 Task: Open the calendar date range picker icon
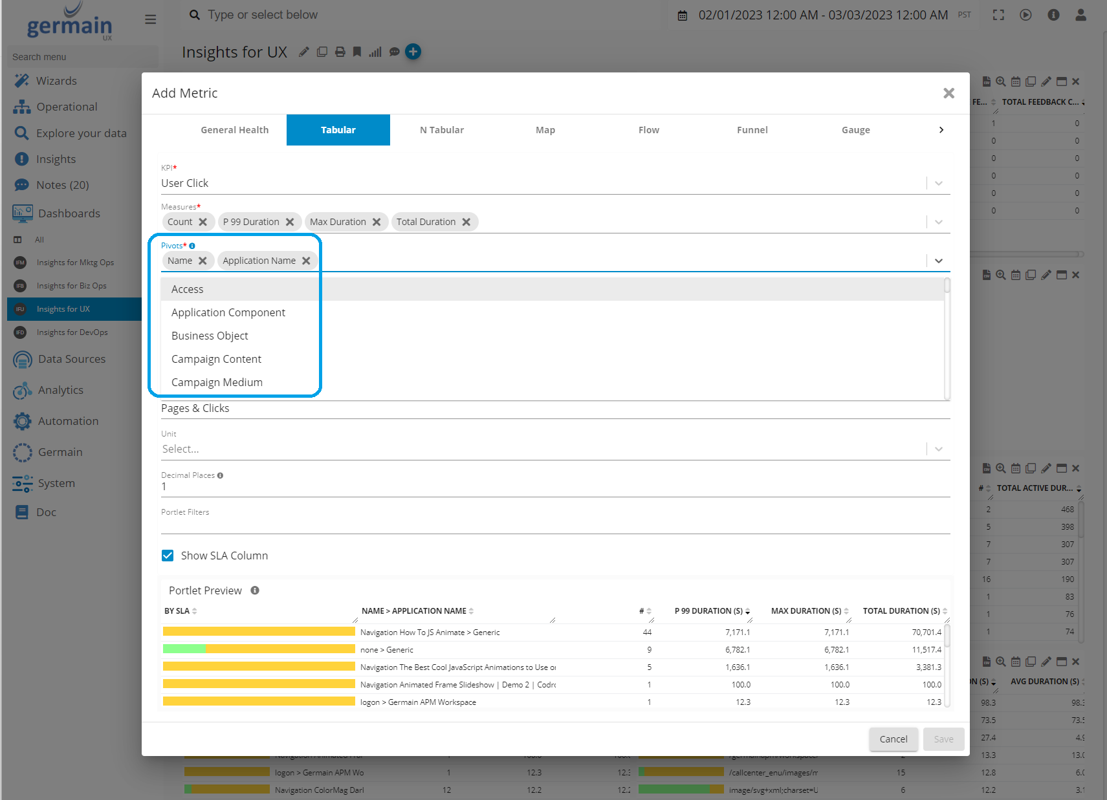[x=682, y=16]
